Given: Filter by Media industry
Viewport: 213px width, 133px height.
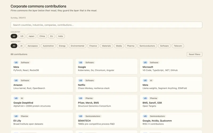Looking at the screenshot, I should click(x=119, y=46).
